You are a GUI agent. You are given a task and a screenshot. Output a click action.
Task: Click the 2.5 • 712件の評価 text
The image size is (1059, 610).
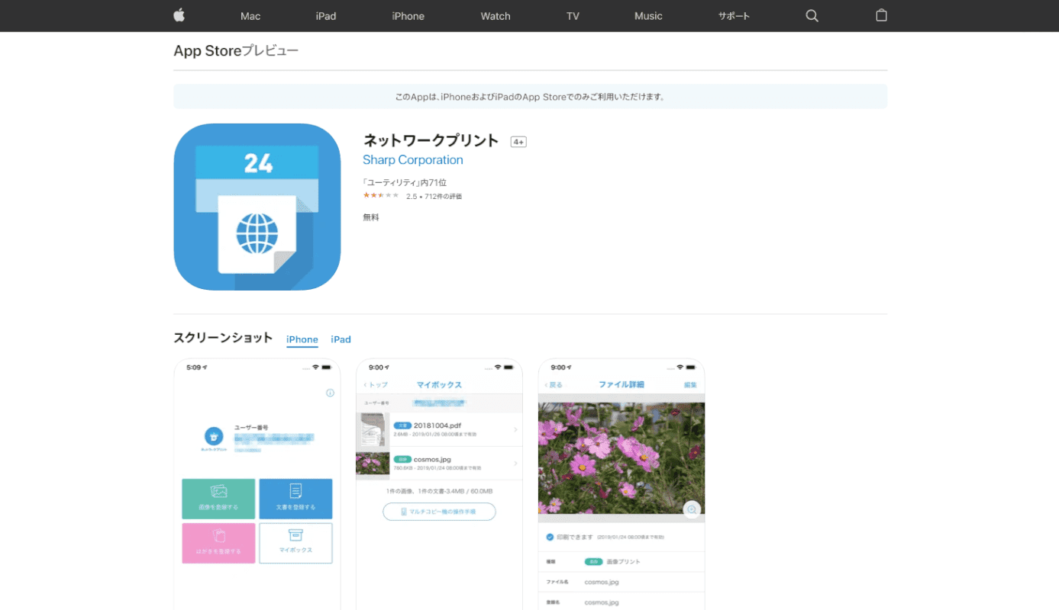[x=434, y=197]
